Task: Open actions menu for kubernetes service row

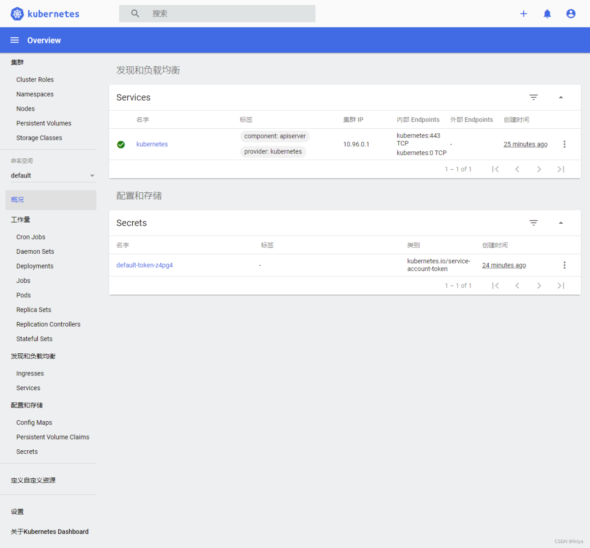Action: pos(564,144)
